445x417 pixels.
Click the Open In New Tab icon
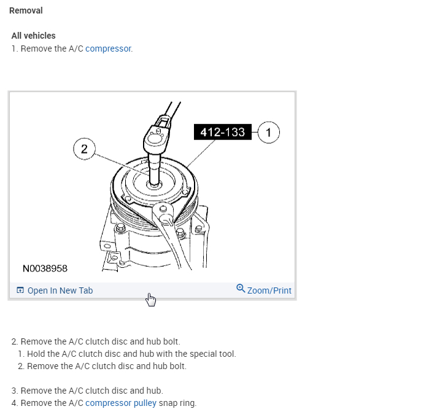tap(20, 290)
